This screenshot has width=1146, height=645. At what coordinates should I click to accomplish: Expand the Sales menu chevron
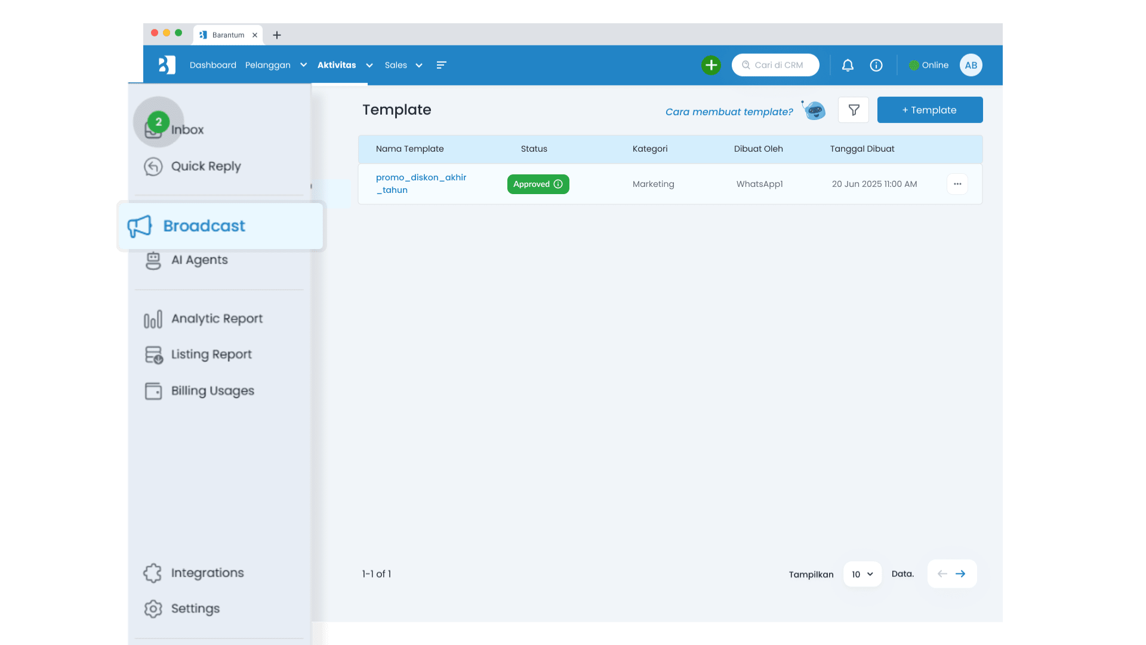(419, 65)
